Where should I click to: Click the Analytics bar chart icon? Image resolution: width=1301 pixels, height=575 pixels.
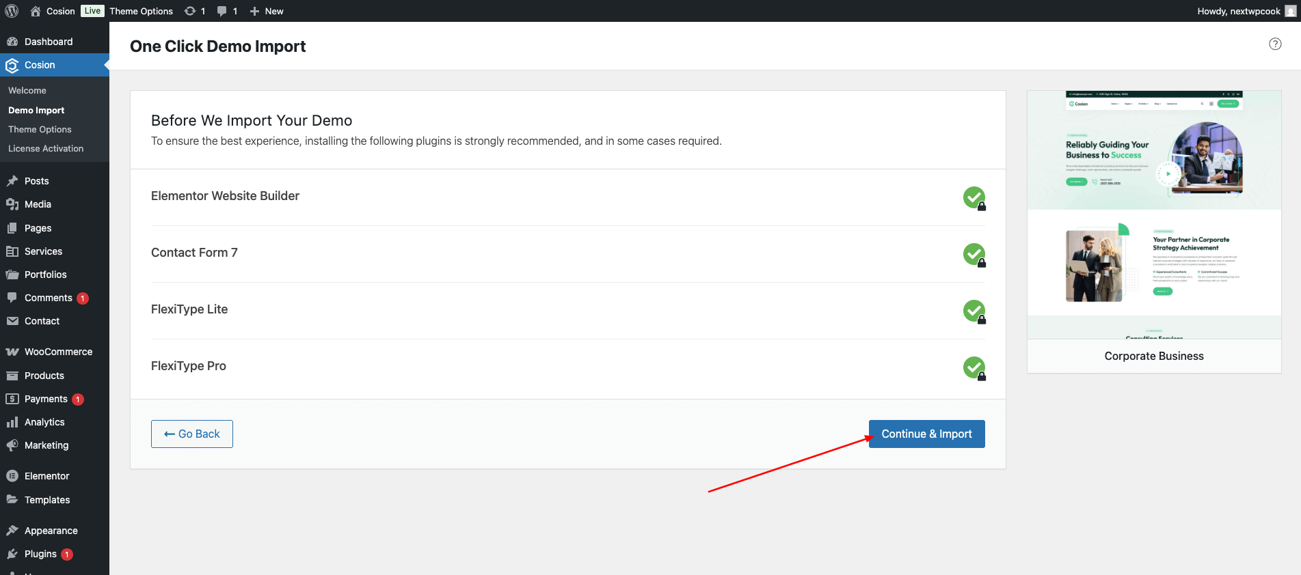(12, 422)
